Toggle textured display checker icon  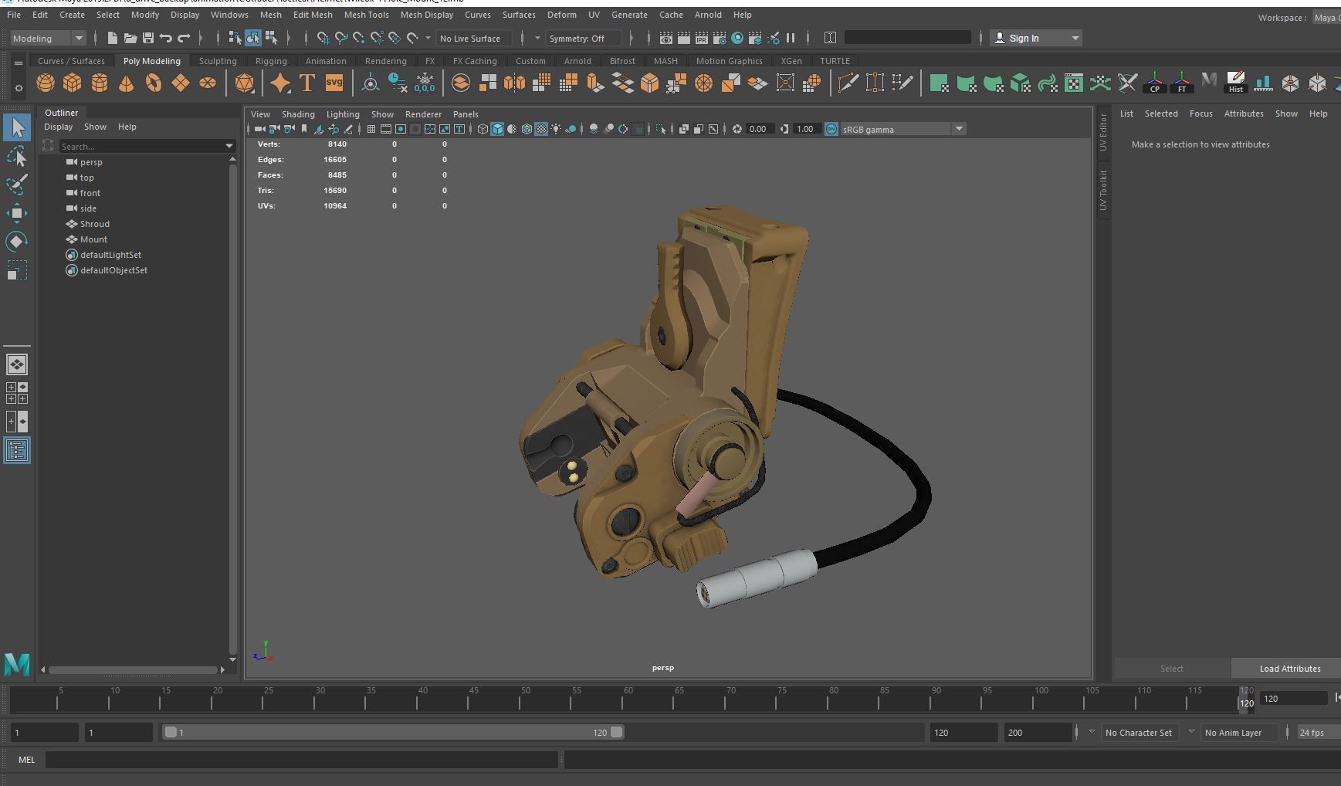[541, 129]
